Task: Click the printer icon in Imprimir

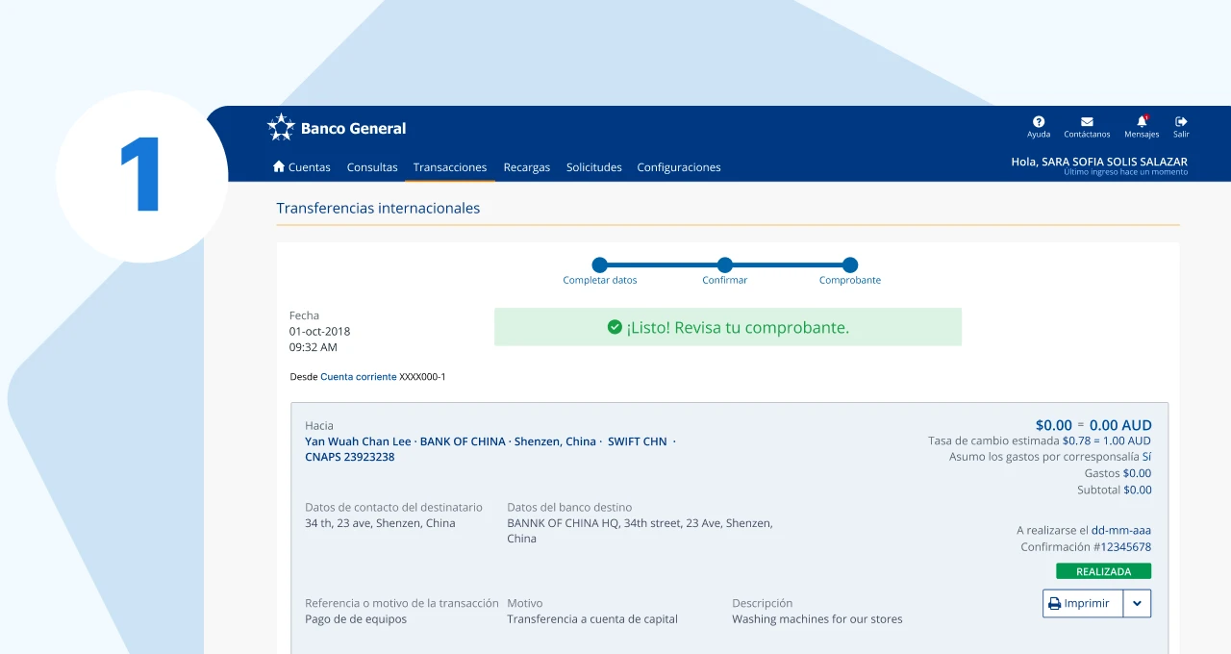Action: pos(1054,604)
